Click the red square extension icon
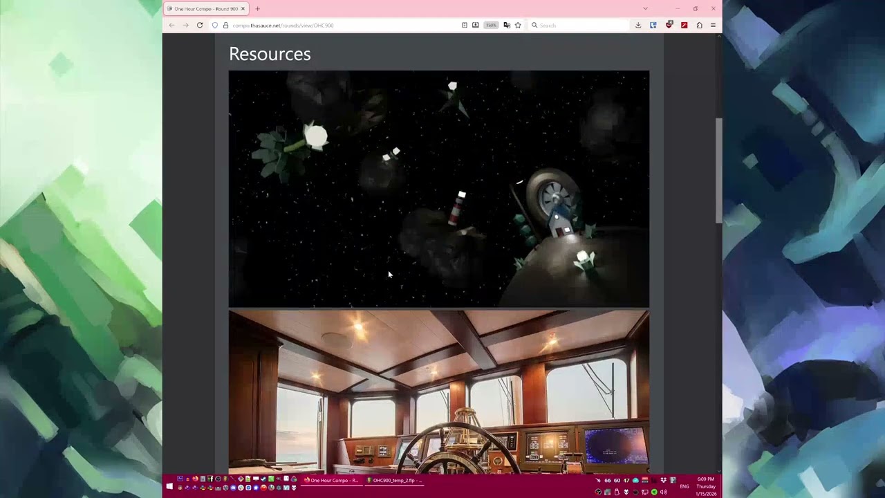 684,25
